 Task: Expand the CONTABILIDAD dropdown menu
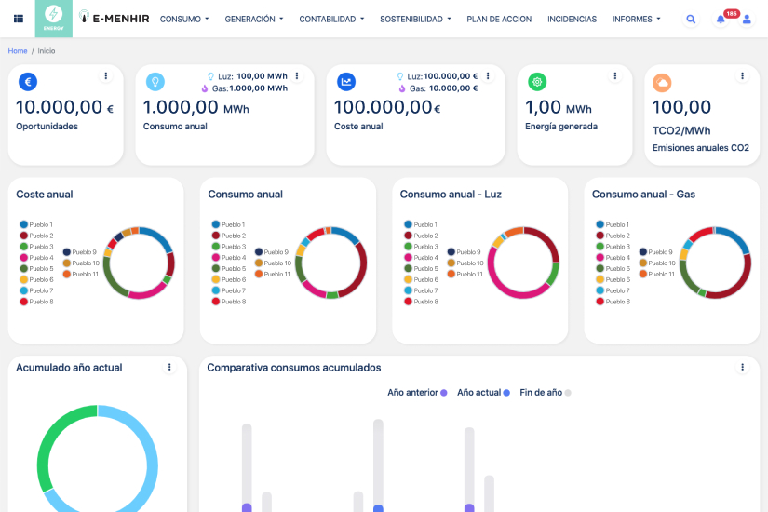pyautogui.click(x=331, y=20)
